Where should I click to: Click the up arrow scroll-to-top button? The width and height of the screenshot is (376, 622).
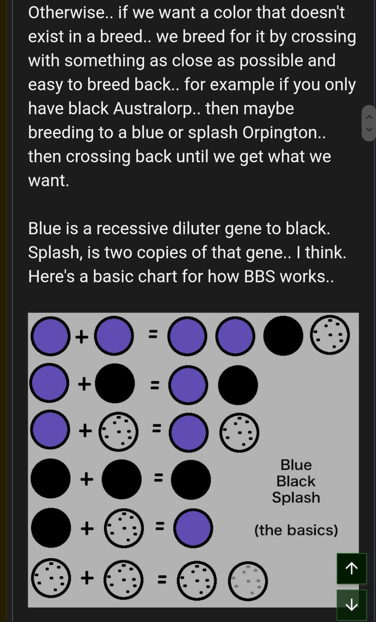coord(352,568)
